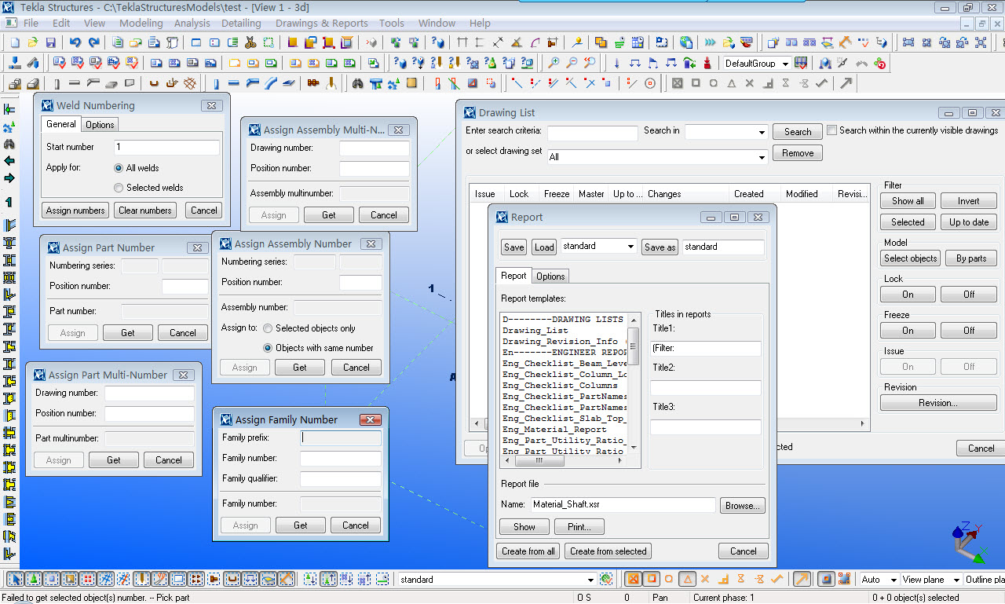The height and width of the screenshot is (604, 1005).
Task: Select the Drawing_List report template
Action: (x=535, y=331)
